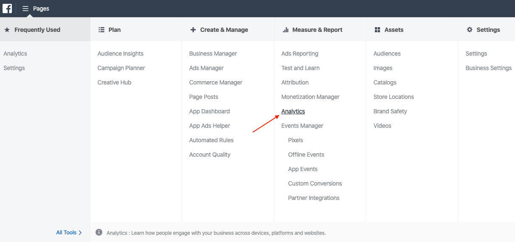This screenshot has width=515, height=242.
Task: Open Events Manager
Action: pyautogui.click(x=302, y=126)
